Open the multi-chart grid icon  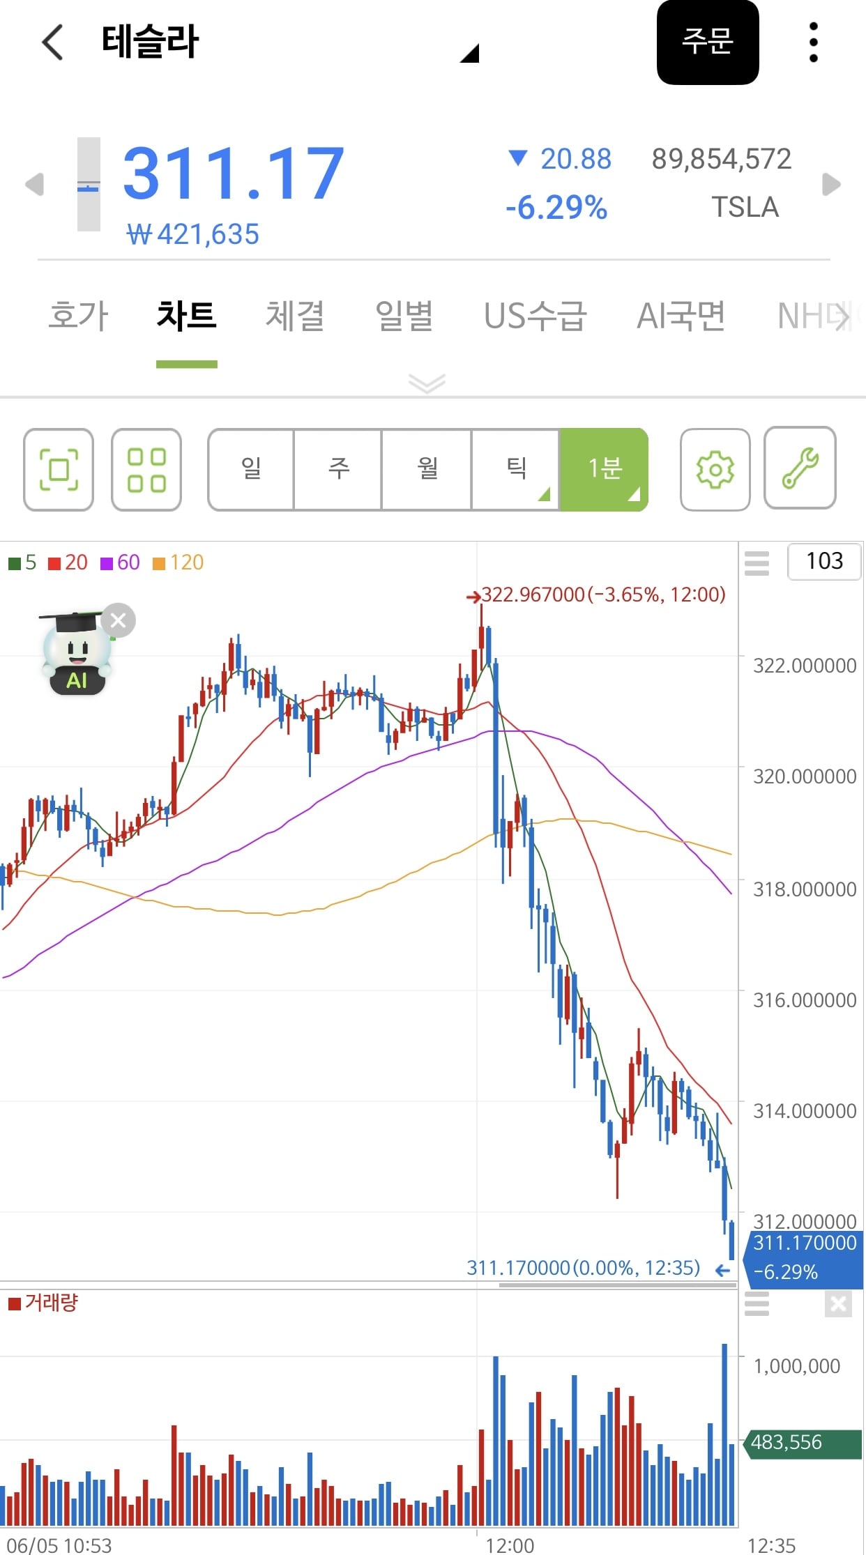146,470
